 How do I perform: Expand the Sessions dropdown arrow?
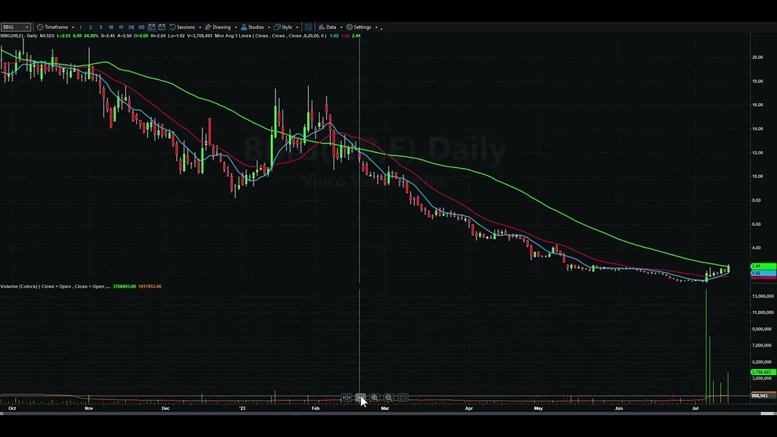coord(199,27)
